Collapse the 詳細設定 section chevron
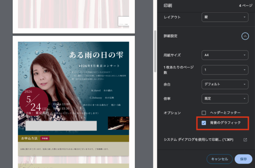The height and width of the screenshot is (168, 255). (245, 36)
